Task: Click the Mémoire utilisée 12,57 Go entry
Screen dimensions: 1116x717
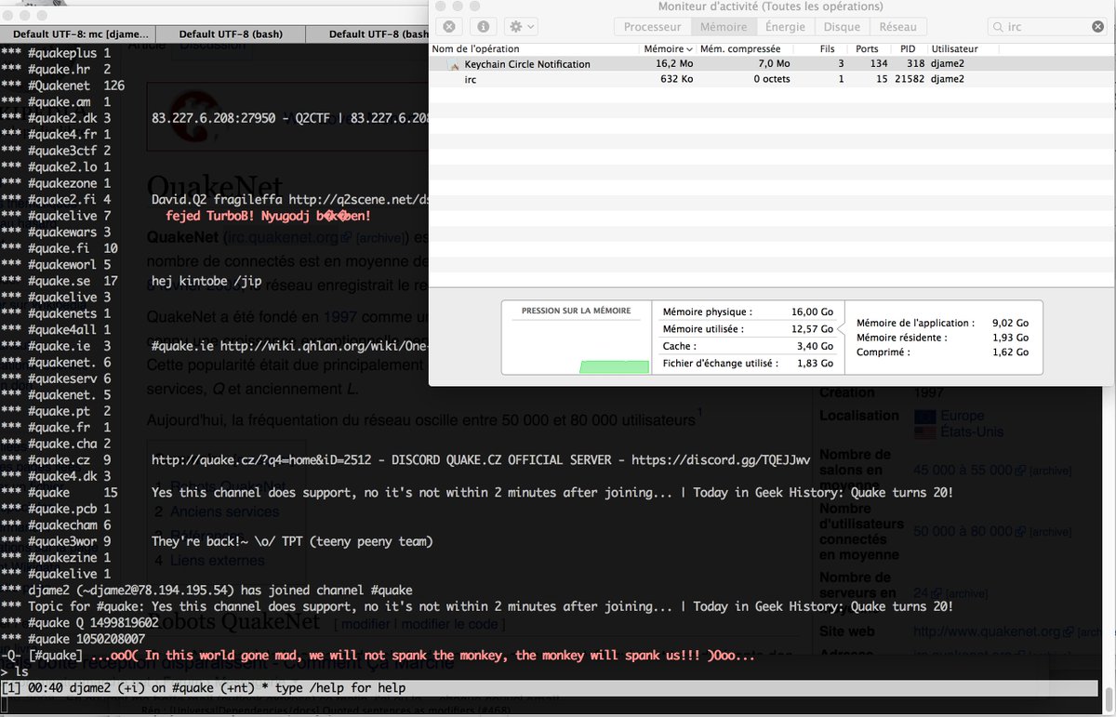Action: click(748, 329)
